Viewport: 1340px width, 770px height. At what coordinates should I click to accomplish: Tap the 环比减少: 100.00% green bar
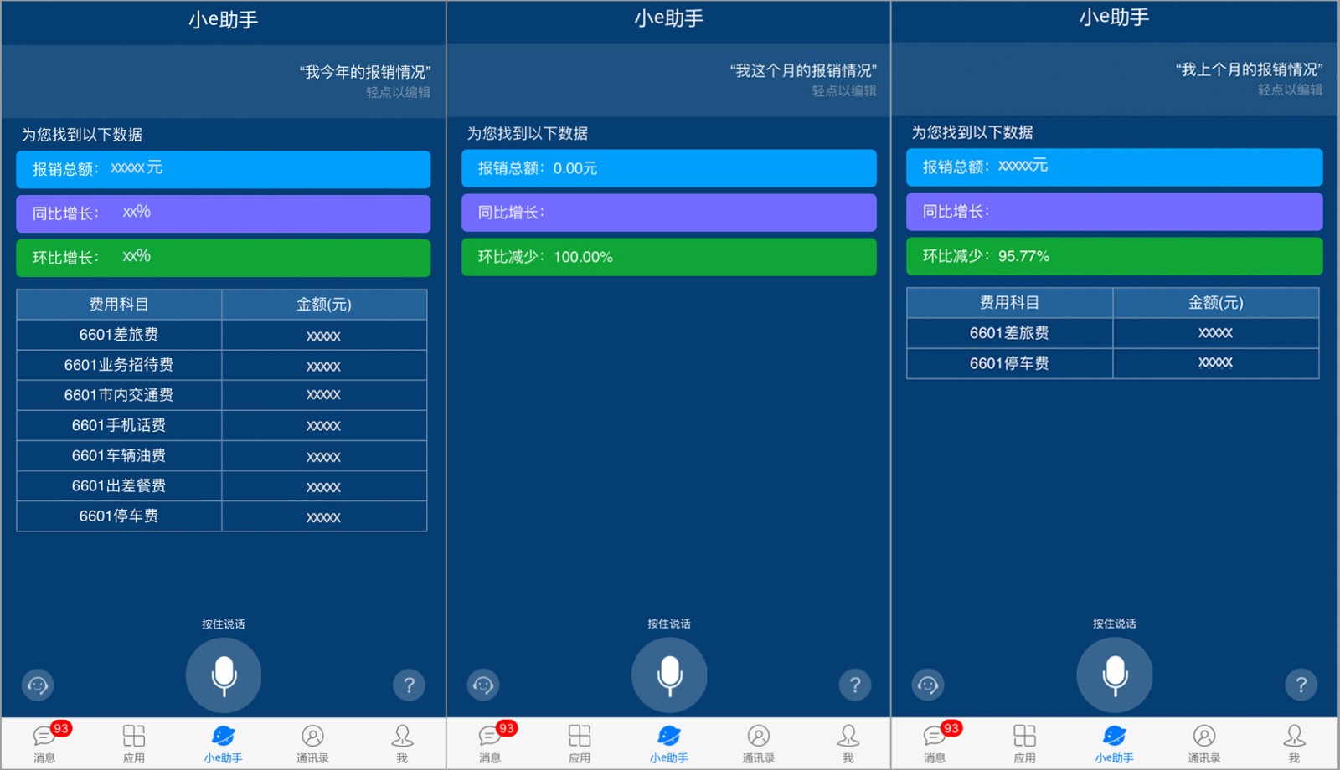[669, 257]
